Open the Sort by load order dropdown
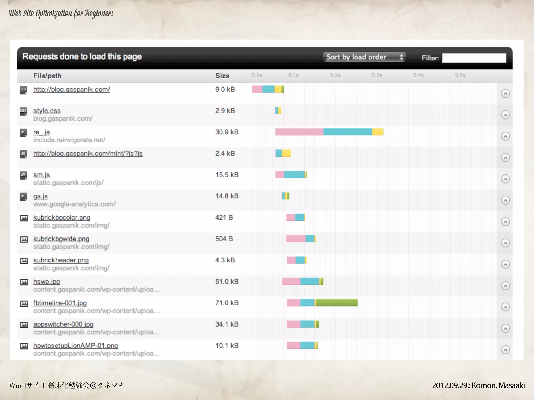The width and height of the screenshot is (534, 400). (364, 57)
